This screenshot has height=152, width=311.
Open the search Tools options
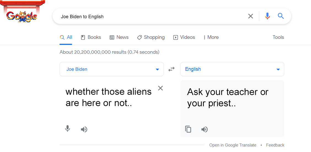click(x=278, y=37)
